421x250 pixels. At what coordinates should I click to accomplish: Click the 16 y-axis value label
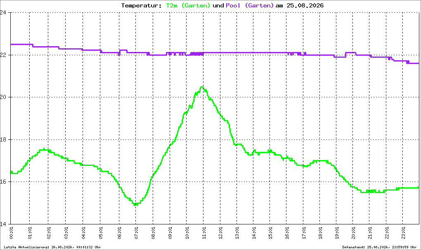pyautogui.click(x=3, y=182)
